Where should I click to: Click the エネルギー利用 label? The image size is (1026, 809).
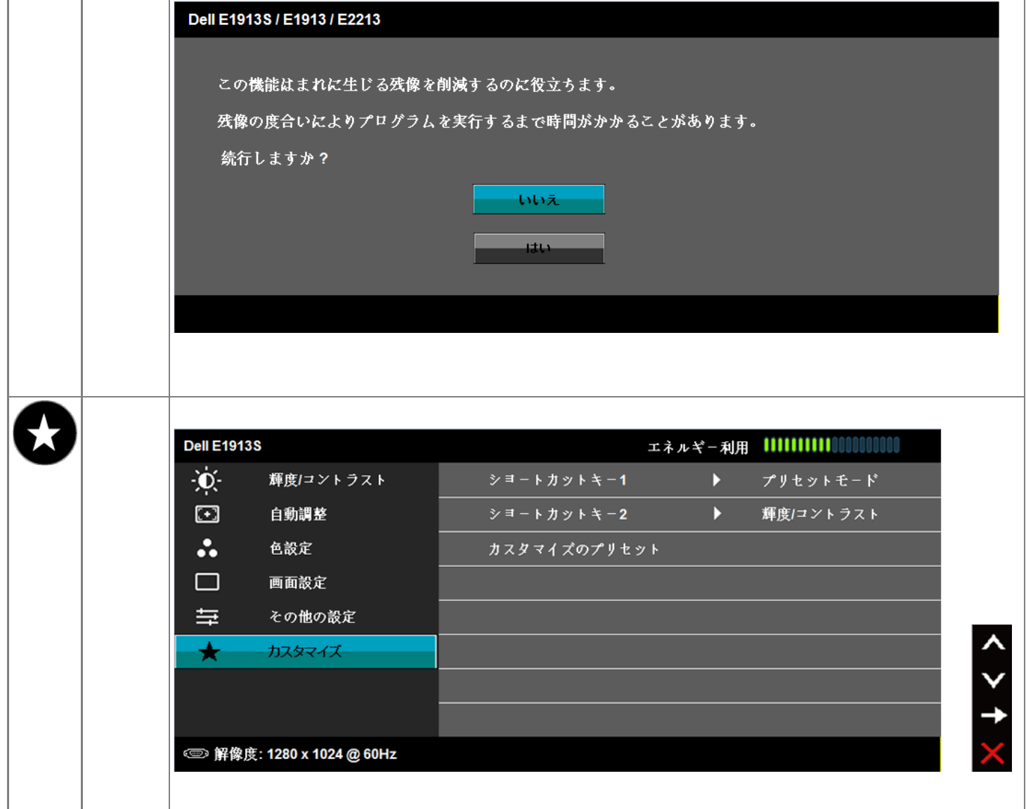click(698, 447)
